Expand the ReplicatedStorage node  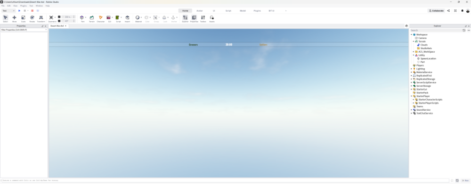[411, 79]
